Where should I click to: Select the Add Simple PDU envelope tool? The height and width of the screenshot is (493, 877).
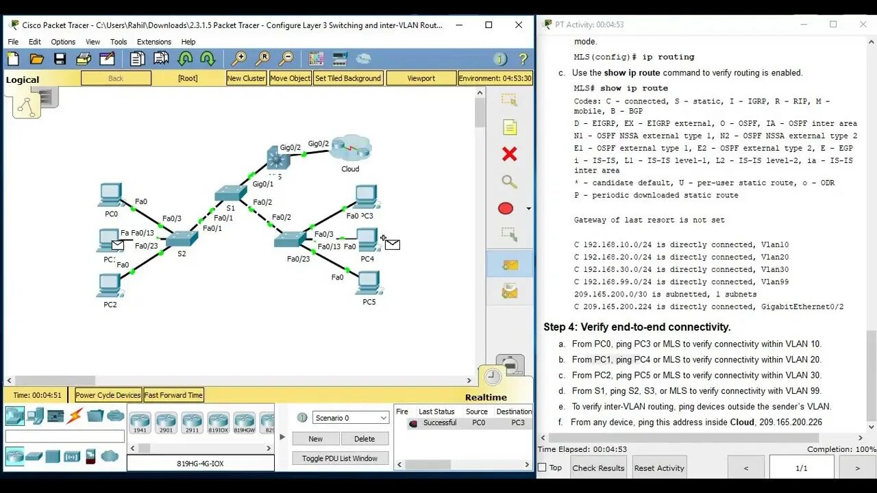click(509, 265)
